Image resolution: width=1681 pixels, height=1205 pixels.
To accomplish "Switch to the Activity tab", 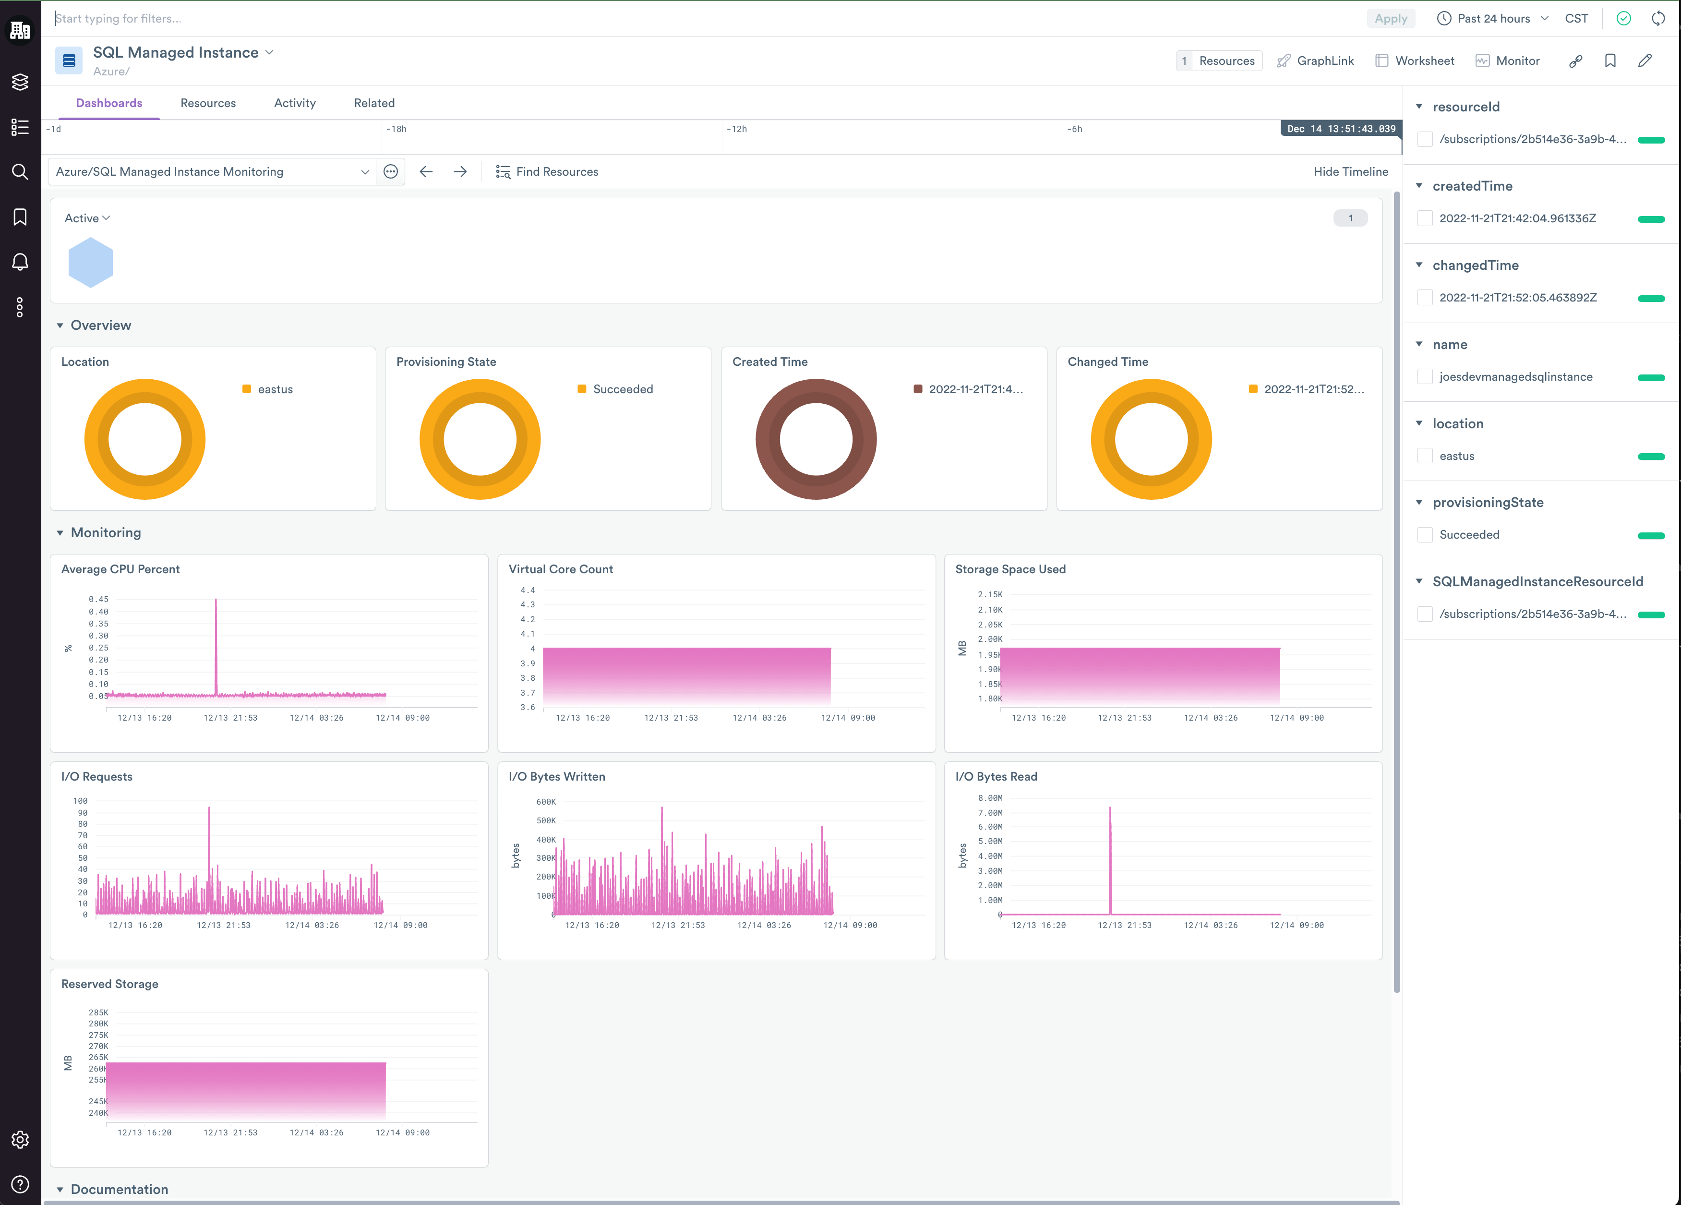I will coord(294,103).
